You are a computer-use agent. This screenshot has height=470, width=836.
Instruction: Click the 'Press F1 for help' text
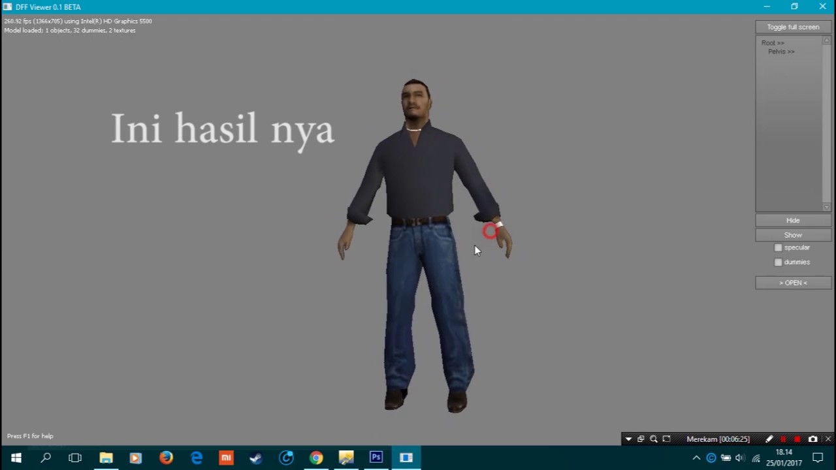(30, 436)
